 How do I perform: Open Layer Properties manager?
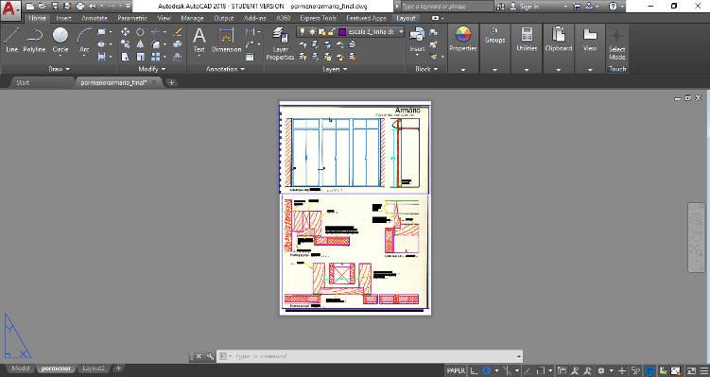[280, 43]
